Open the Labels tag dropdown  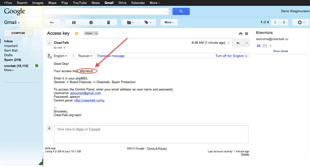click(x=147, y=22)
